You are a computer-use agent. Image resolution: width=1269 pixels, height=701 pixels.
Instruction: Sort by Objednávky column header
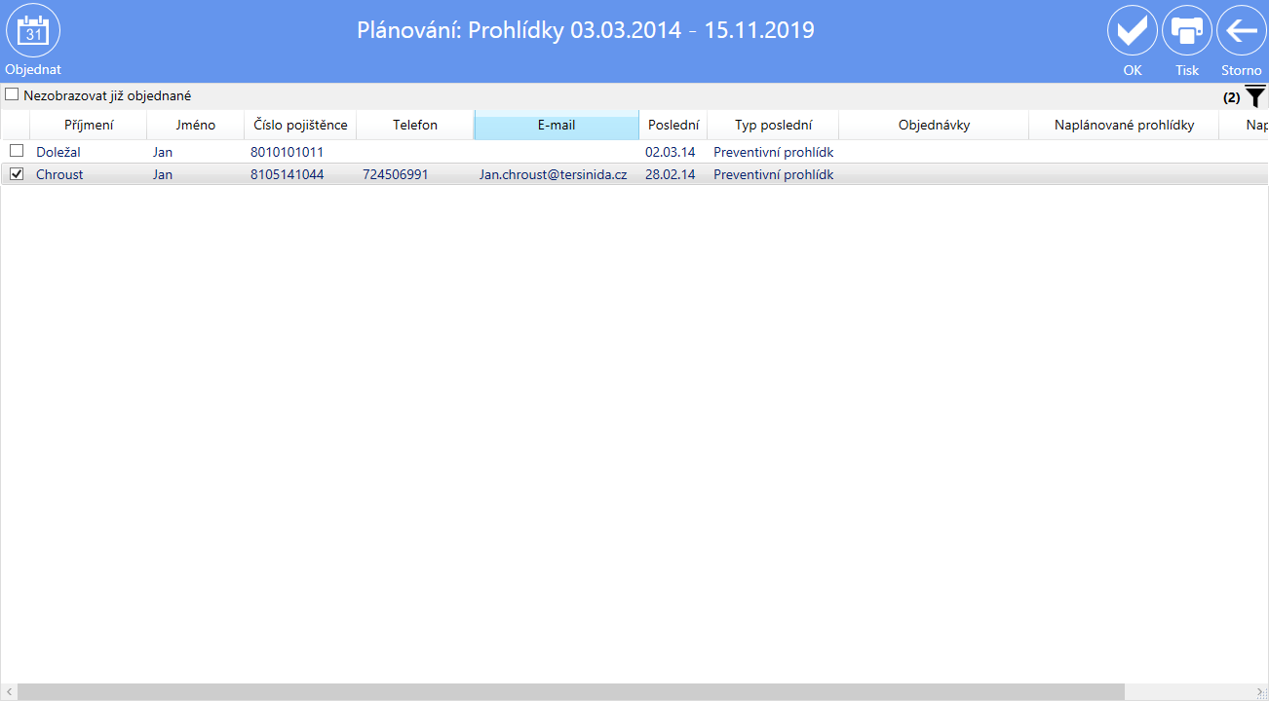(934, 125)
